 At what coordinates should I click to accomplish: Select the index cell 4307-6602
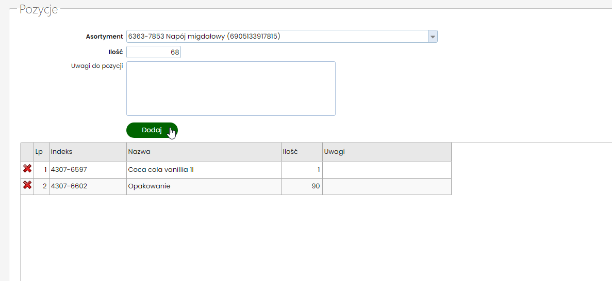(x=88, y=186)
